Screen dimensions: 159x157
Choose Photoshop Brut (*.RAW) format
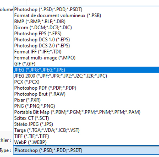tap(86, 94)
